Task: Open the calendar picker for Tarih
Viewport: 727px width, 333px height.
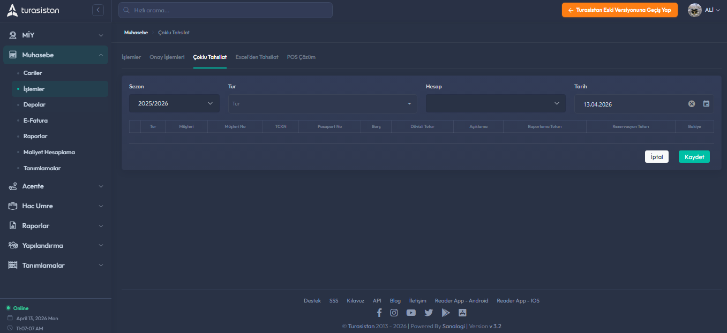Action: (x=706, y=104)
